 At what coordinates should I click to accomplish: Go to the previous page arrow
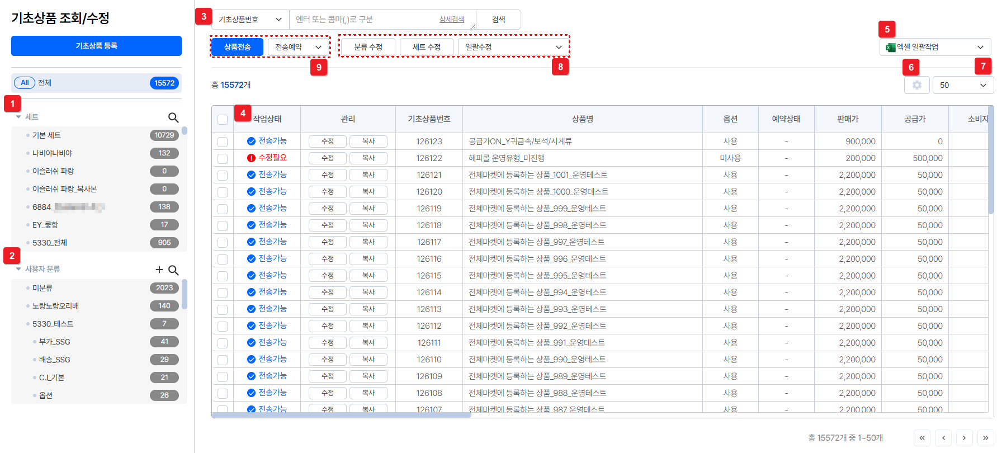943,438
